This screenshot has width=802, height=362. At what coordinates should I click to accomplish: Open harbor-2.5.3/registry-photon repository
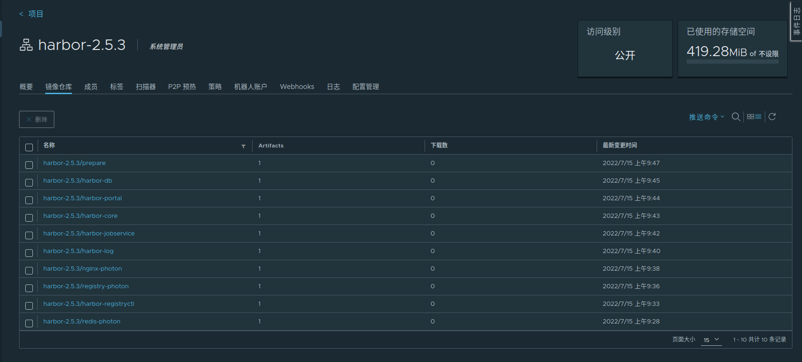click(86, 286)
